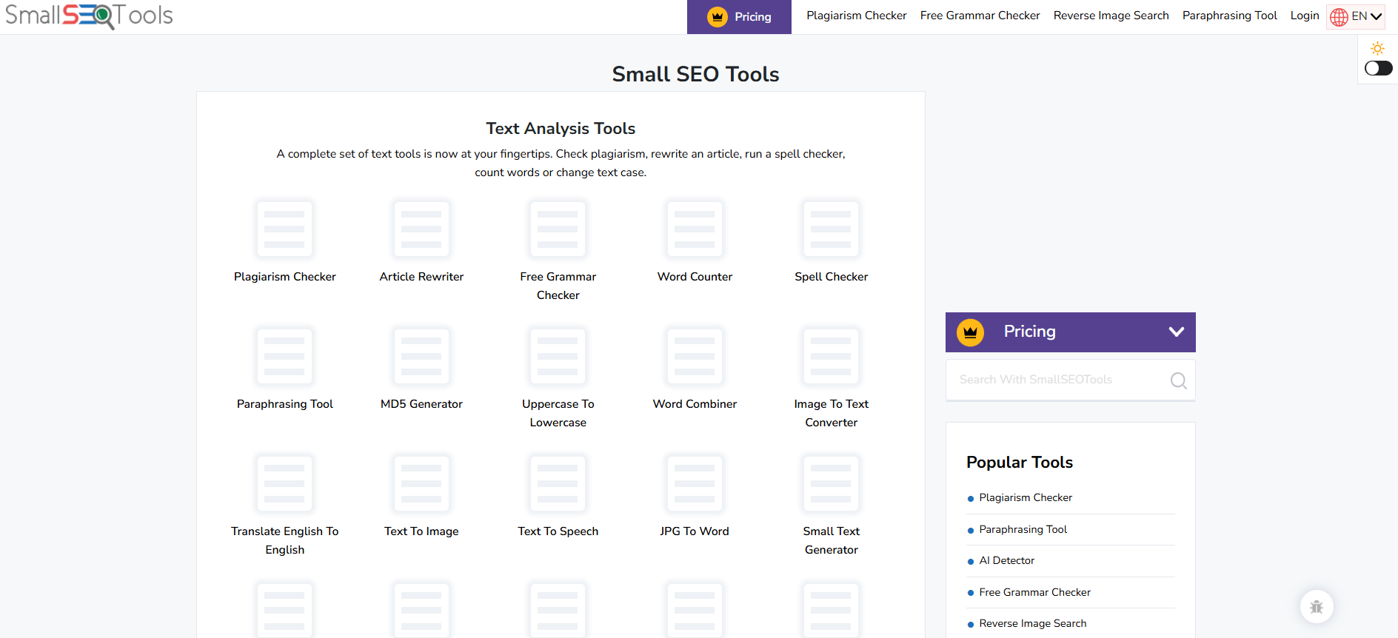This screenshot has width=1398, height=638.
Task: Open AI Detector in Popular Tools
Action: 1006,561
